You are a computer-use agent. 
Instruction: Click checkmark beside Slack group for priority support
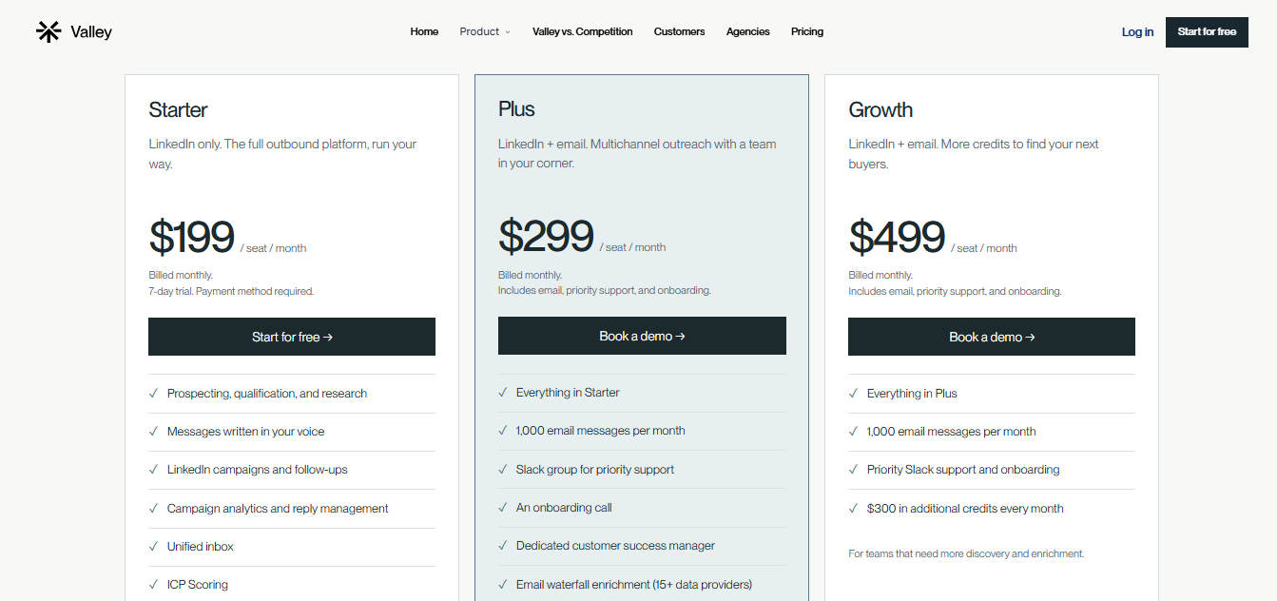[x=503, y=469]
